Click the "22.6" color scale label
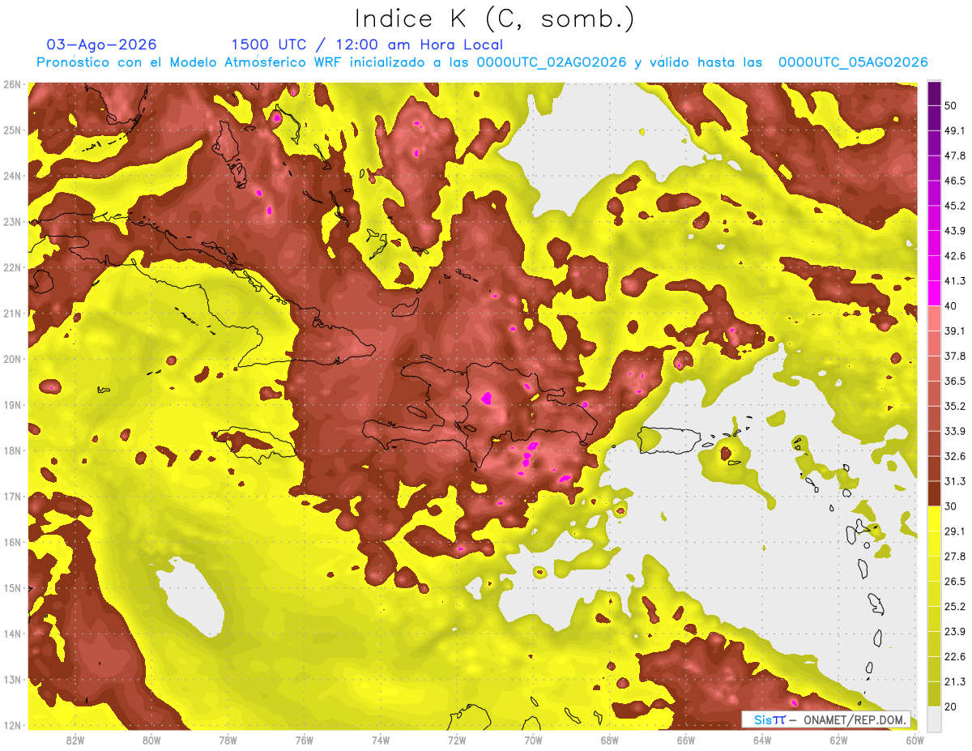Image resolution: width=972 pixels, height=751 pixels. pyautogui.click(x=954, y=657)
